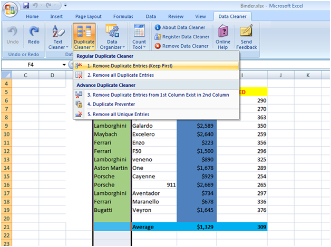Select Duplicate Preventer menu item
Screen dimensions: 331x247
pyautogui.click(x=156, y=104)
